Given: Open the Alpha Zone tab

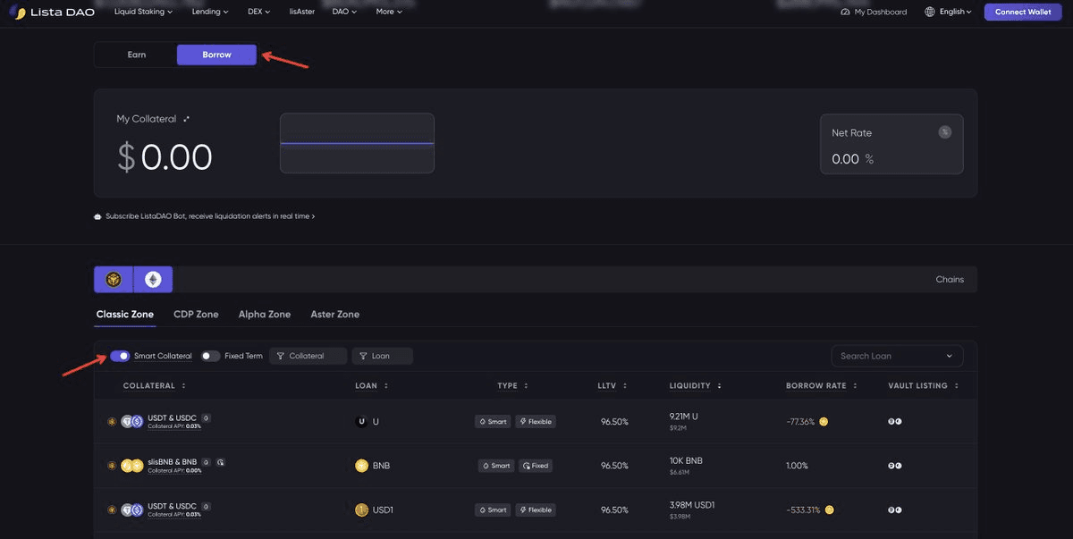Looking at the screenshot, I should (x=265, y=315).
